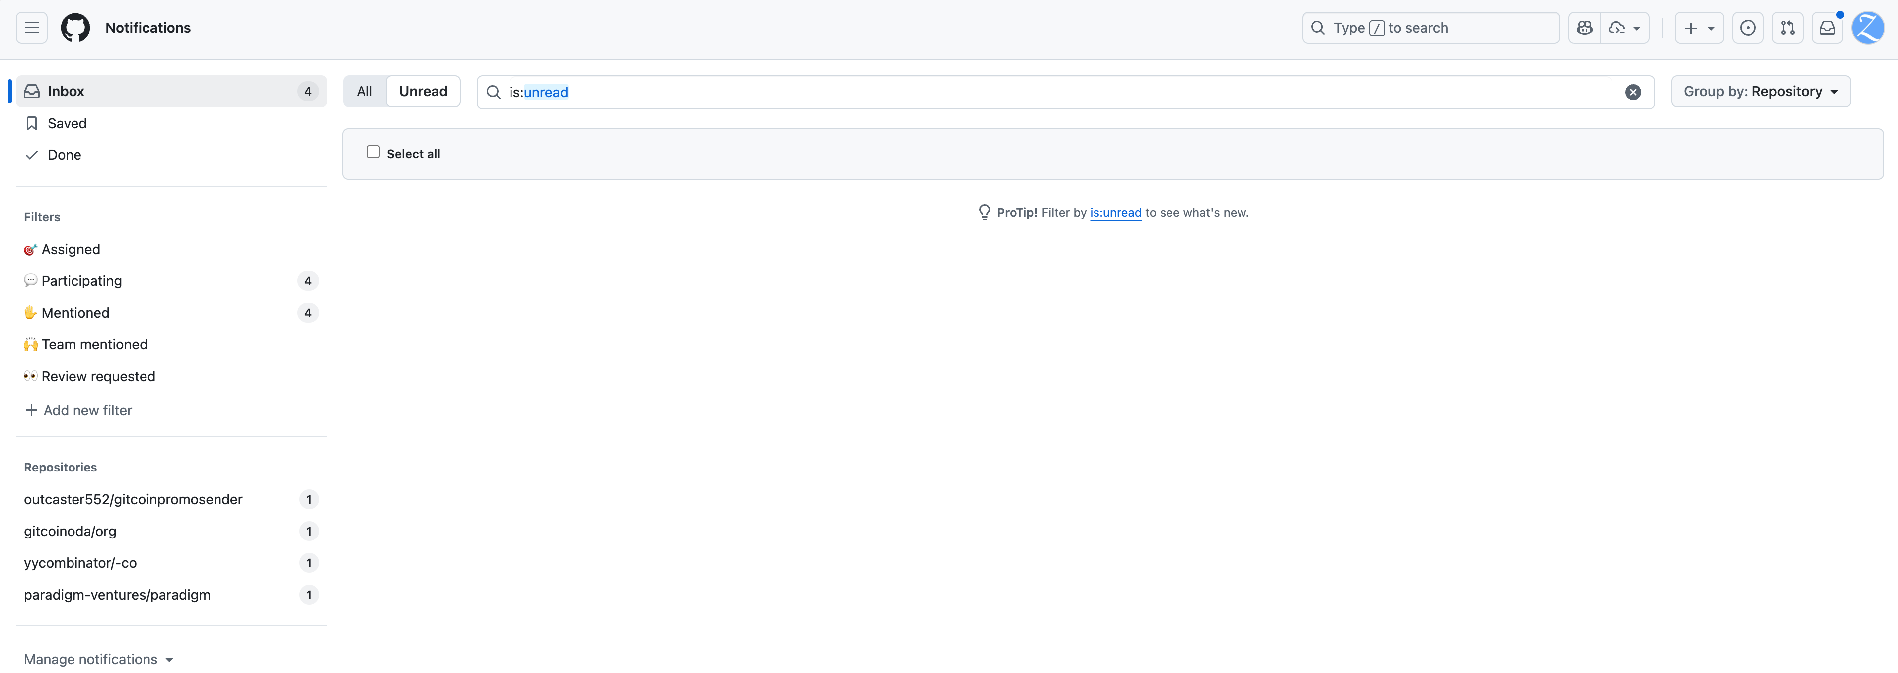Open the user profile avatar
Screen dimensions: 1898x673
tap(1868, 28)
